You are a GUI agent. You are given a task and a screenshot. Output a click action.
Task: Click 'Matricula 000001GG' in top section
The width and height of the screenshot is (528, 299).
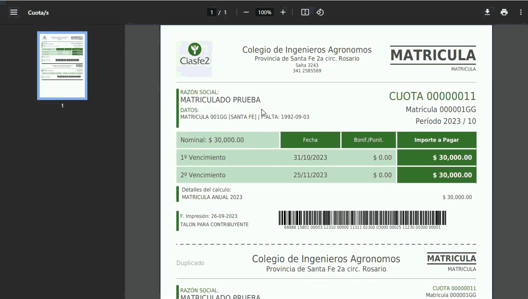coord(441,110)
